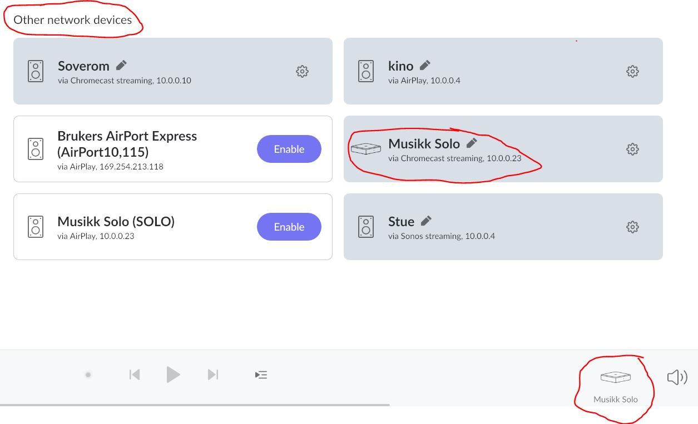This screenshot has width=698, height=424.
Task: Click the Soverom speaker icon
Action: tap(36, 71)
